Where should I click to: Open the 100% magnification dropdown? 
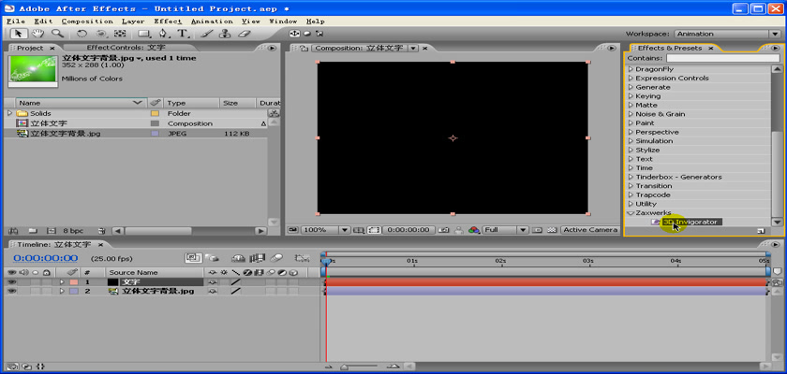(325, 230)
